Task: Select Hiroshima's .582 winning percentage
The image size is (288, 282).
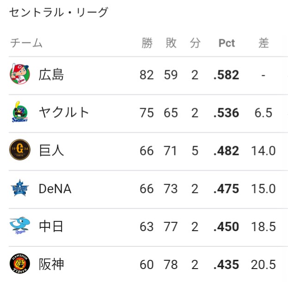Action: (x=227, y=75)
